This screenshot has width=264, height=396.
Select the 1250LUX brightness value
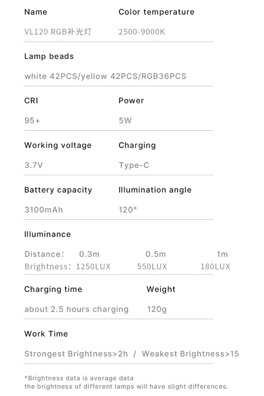(x=93, y=267)
